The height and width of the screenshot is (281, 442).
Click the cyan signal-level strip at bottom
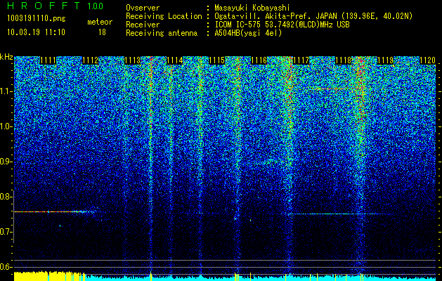pos(261,278)
